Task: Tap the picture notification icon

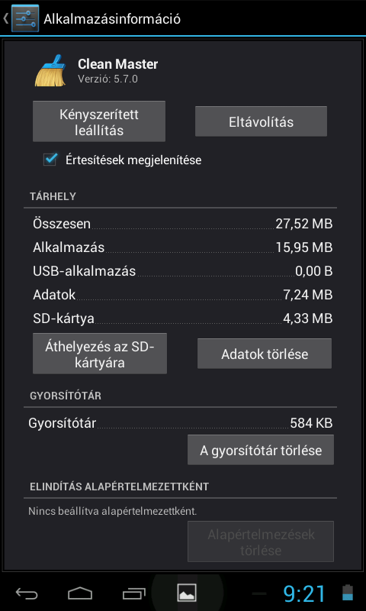Action: click(187, 593)
